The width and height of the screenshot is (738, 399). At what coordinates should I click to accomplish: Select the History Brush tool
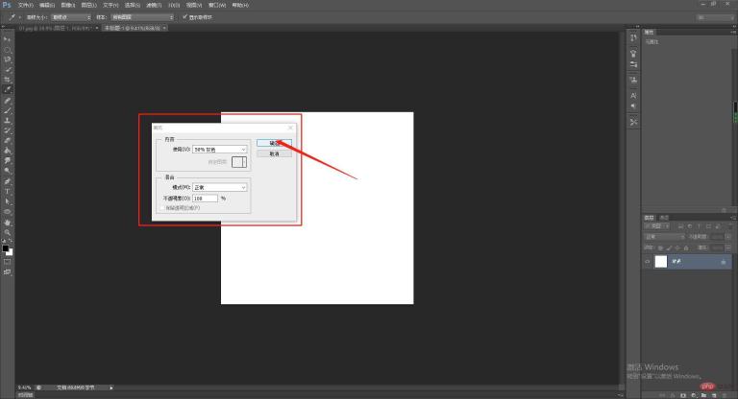click(7, 130)
